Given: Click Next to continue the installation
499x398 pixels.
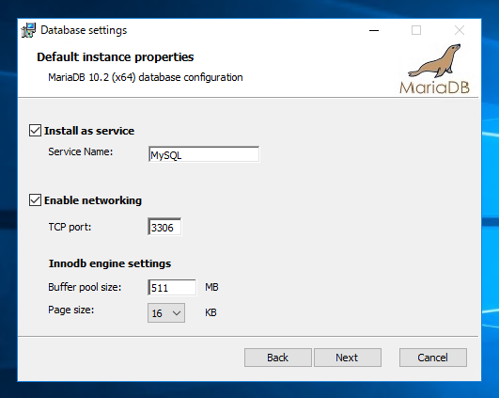Looking at the screenshot, I should point(348,358).
